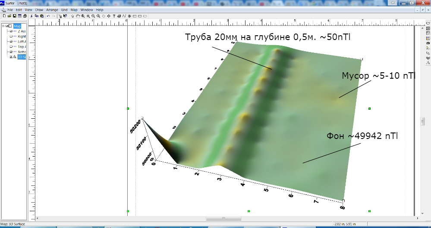Paste from clipboard toolbar icon
Image resolution: width=431 pixels, height=228 pixels.
tap(42, 16)
